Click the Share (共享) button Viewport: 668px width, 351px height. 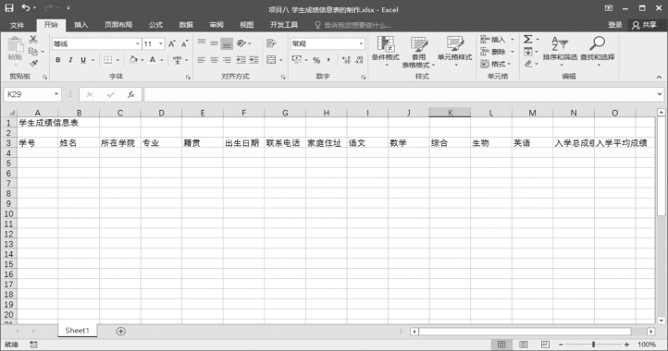(x=645, y=25)
